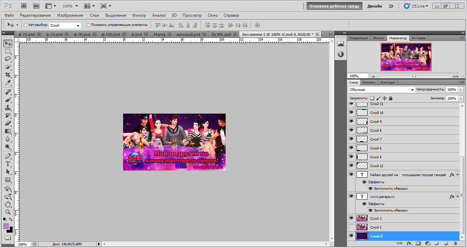Select the Path Selection tool
467x248 pixels.
[x=8, y=172]
